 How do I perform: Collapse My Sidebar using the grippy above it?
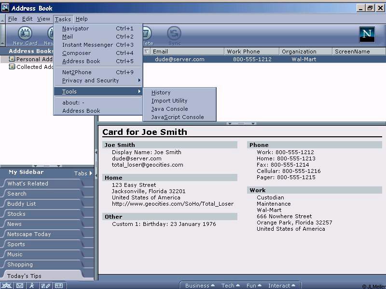pos(47,166)
